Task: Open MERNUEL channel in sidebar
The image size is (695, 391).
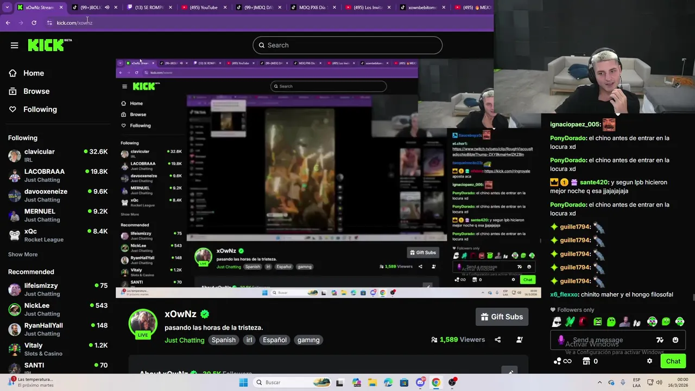Action: 58,215
